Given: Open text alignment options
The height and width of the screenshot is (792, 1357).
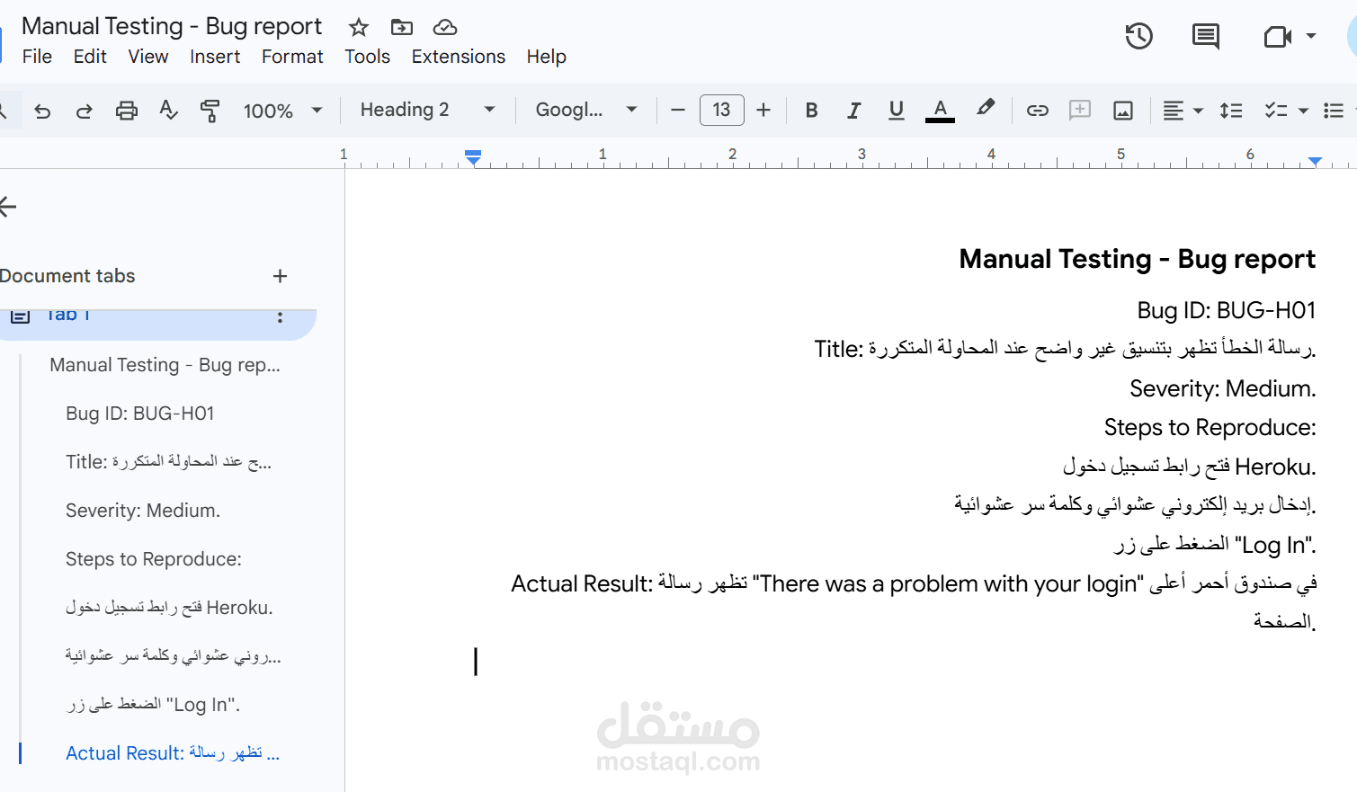Looking at the screenshot, I should click(x=1182, y=110).
